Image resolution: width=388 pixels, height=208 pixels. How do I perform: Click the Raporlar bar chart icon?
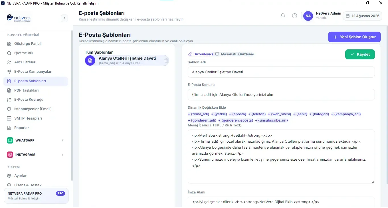(x=9, y=128)
